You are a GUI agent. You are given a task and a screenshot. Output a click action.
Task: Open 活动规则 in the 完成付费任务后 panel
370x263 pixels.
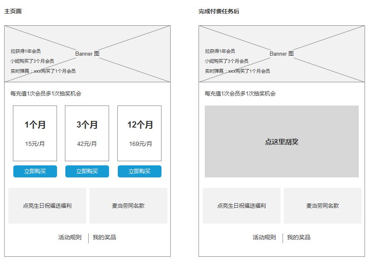264,238
